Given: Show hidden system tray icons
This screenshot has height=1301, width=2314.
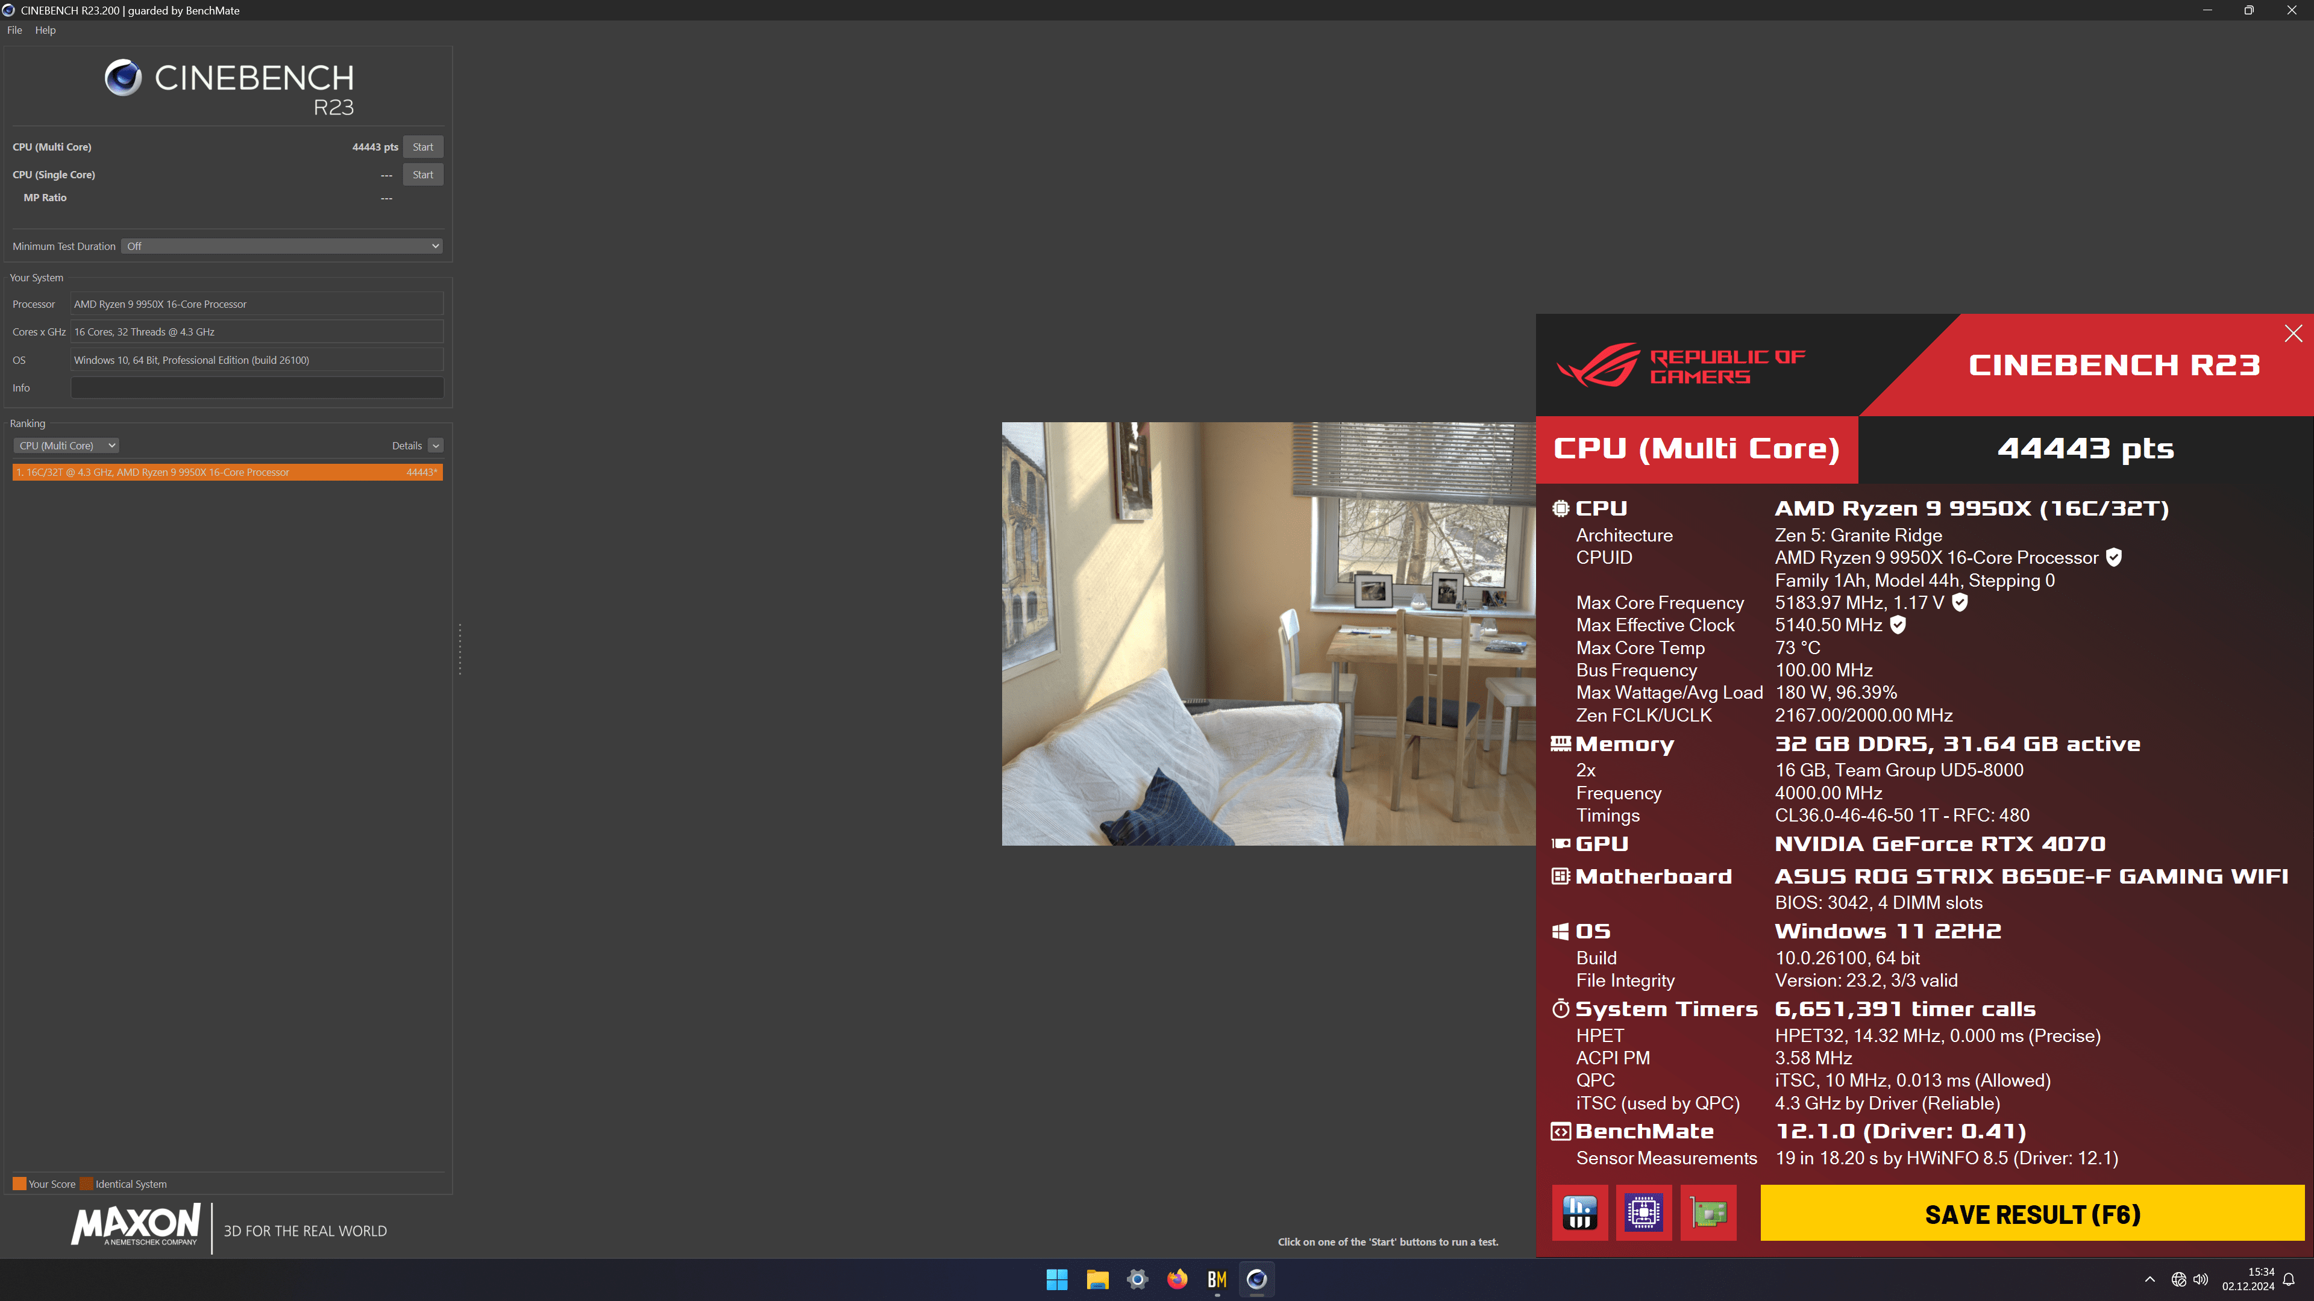Looking at the screenshot, I should tap(2149, 1279).
